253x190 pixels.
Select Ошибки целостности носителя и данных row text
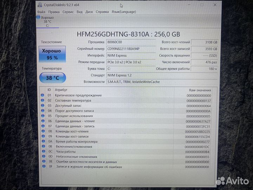(x=86, y=162)
